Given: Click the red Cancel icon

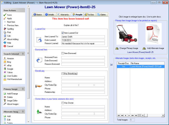Looking at the screenshot, I should 5,46.
